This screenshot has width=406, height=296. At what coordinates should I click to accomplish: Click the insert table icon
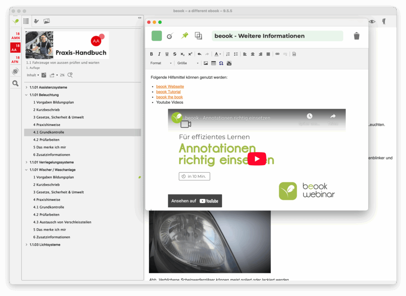(214, 63)
